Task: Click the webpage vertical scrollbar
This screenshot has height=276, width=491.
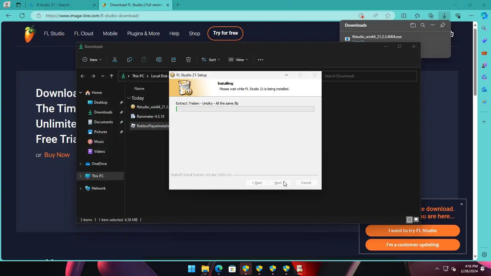Action: point(475,61)
